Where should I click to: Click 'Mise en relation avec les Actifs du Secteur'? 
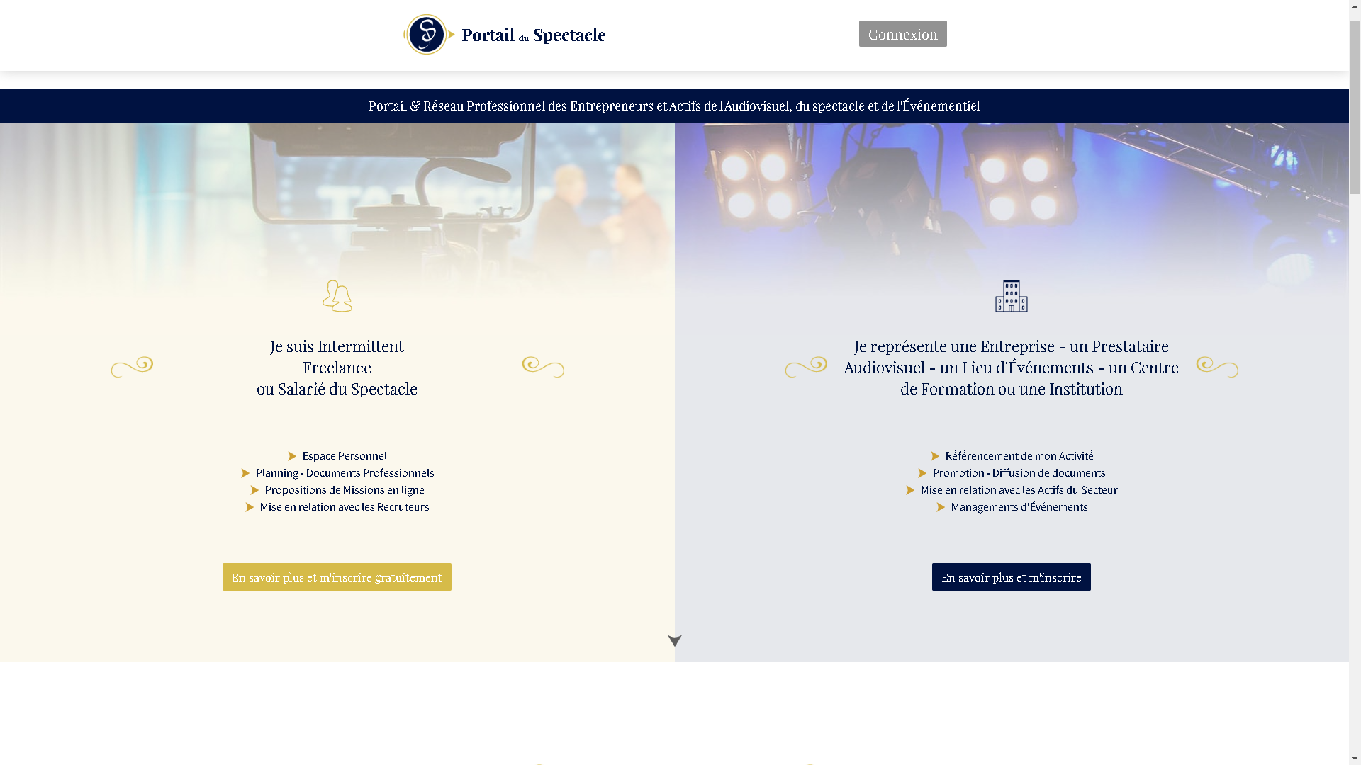coord(1019,490)
